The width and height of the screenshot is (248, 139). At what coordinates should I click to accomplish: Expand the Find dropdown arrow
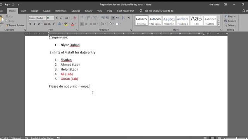click(x=235, y=16)
